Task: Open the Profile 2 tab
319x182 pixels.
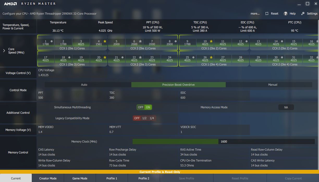Action: (144, 178)
